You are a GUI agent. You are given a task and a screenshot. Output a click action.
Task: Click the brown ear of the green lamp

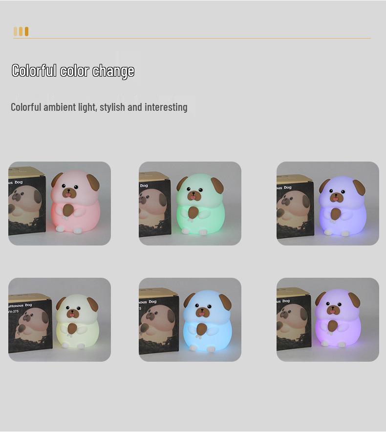[x=218, y=185]
